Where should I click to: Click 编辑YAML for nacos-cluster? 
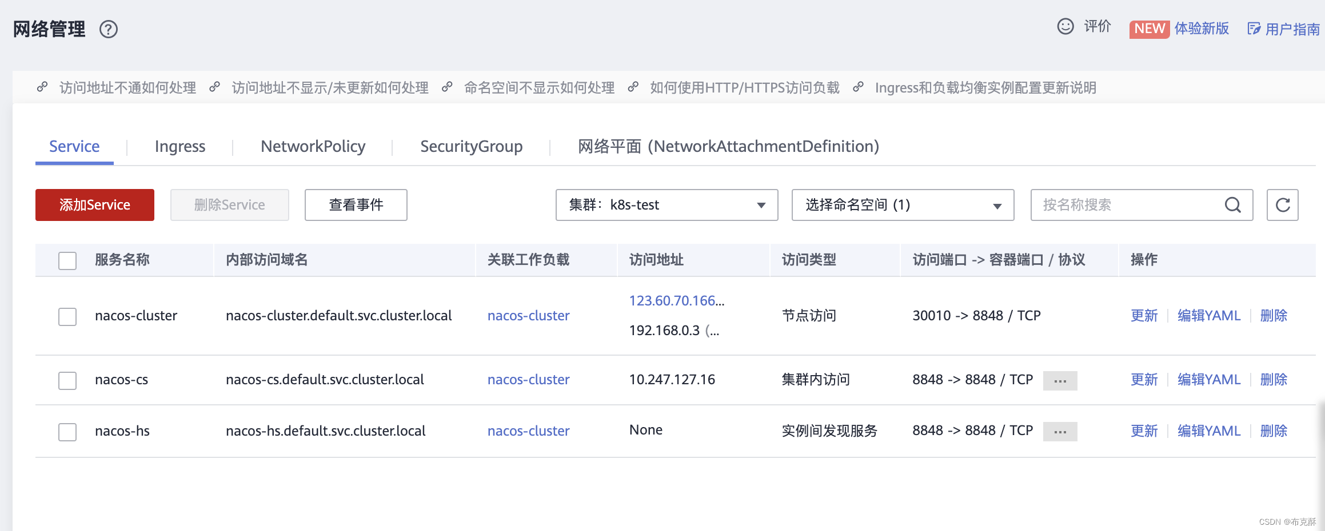point(1209,316)
